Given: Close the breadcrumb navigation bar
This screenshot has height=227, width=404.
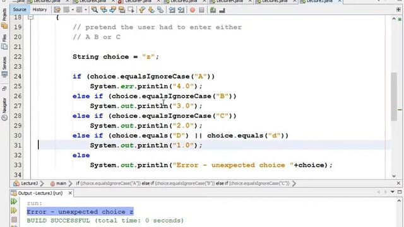Looking at the screenshot, I should pos(398,183).
